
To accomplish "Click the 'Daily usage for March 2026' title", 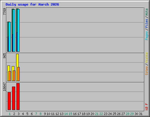I will pyautogui.click(x=32, y=4).
